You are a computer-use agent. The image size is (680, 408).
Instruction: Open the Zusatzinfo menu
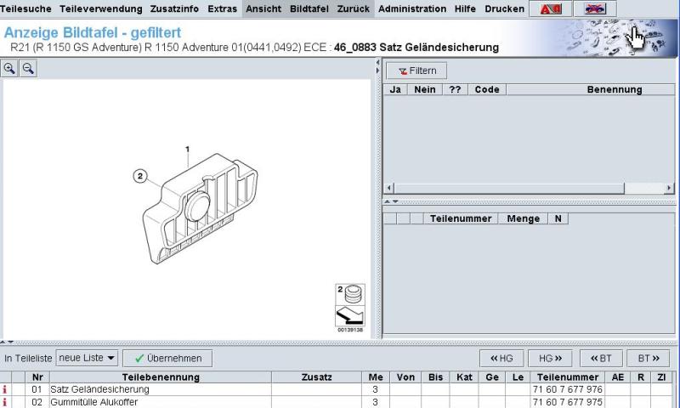coord(174,8)
